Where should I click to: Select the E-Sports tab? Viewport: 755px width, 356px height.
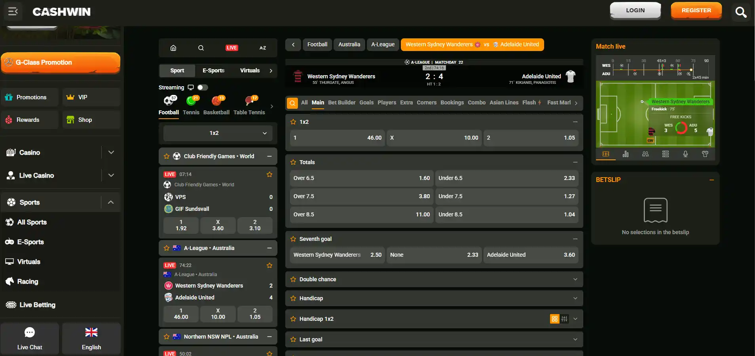tap(213, 70)
